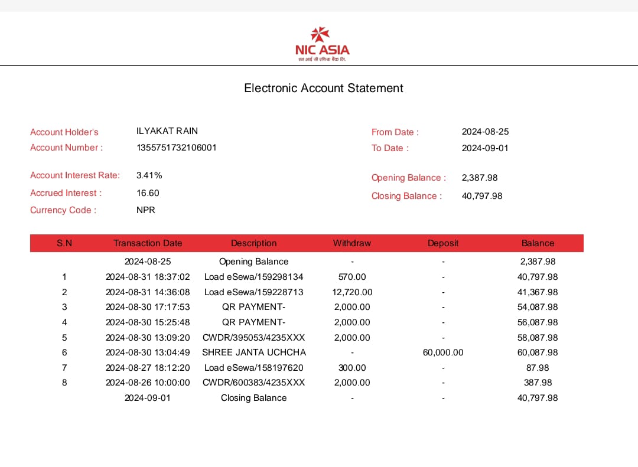Click the Deposit column header

(443, 243)
